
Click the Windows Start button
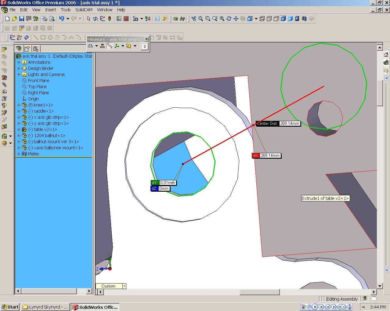pyautogui.click(x=10, y=307)
